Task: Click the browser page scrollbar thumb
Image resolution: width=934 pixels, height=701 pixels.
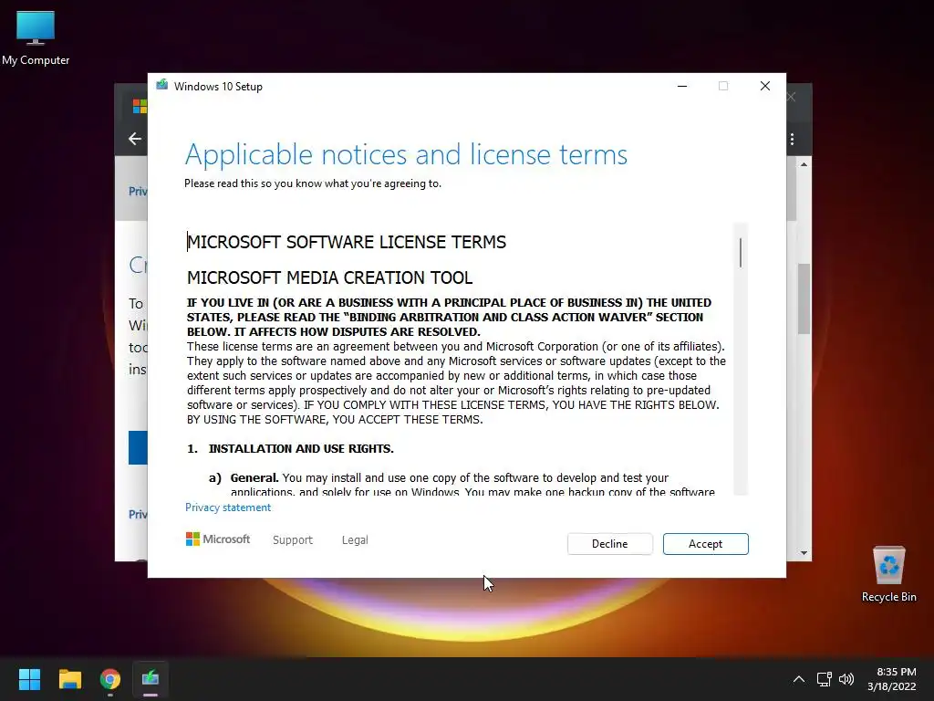Action: pyautogui.click(x=804, y=298)
